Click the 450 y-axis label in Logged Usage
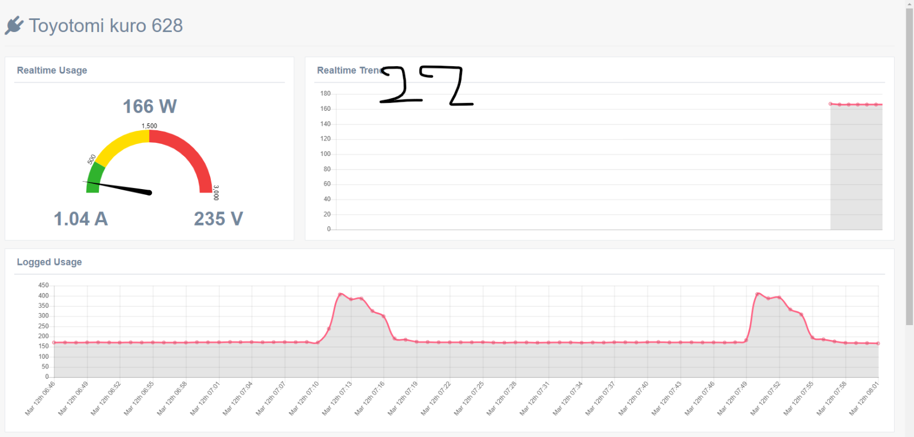Screen dimensions: 914x437 pos(43,285)
